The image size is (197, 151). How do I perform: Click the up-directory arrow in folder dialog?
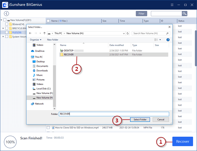44,33
